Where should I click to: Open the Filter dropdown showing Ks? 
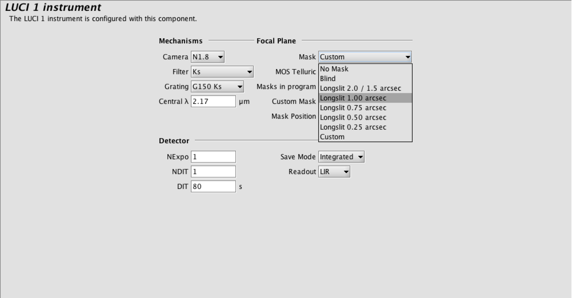(222, 72)
